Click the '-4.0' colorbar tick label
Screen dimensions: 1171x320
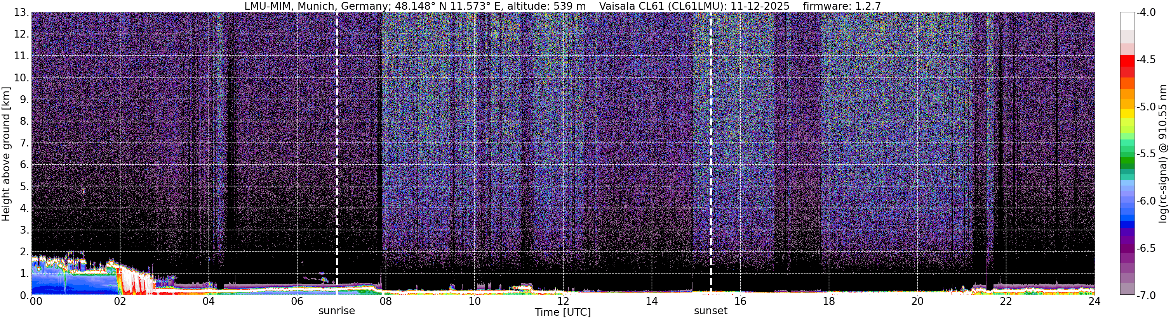click(1145, 13)
